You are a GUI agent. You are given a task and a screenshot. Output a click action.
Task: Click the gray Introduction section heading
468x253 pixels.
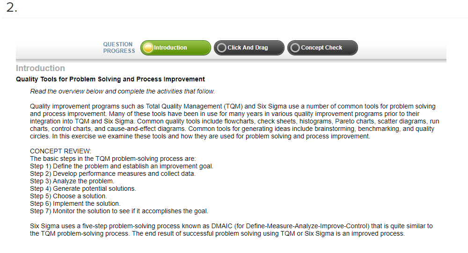40,68
